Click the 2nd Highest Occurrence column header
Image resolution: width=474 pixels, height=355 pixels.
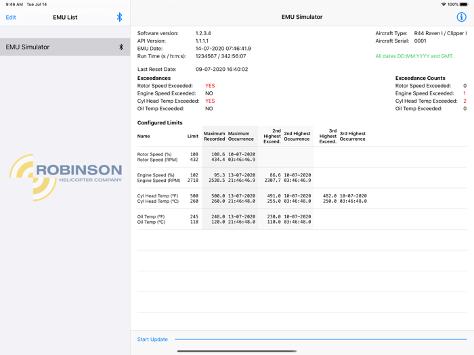(297, 136)
